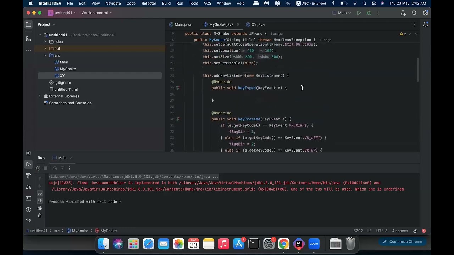Expand the out folder
Viewport: 454px width, 255px height.
coord(45,49)
